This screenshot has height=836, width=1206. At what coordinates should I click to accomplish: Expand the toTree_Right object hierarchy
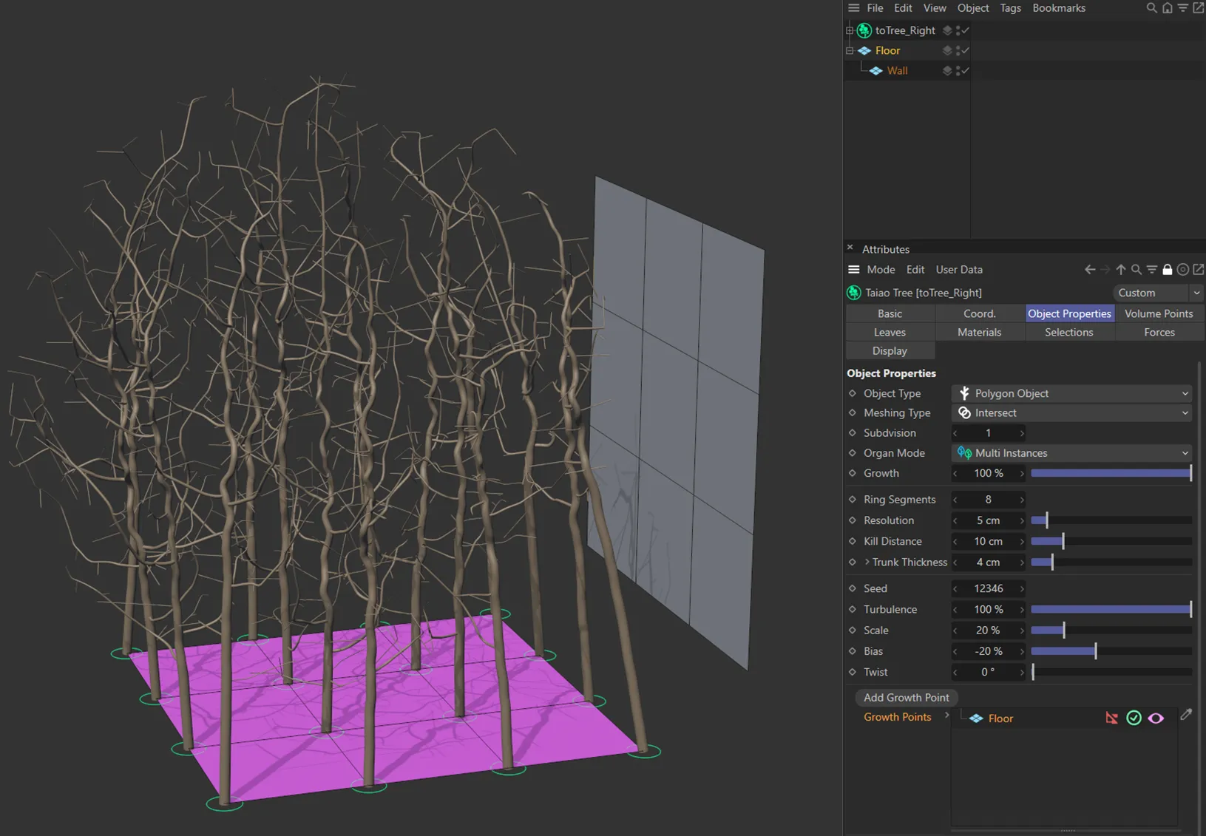848,30
